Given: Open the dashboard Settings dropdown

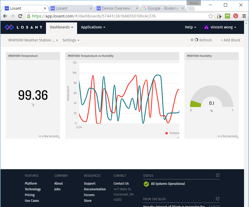Looking at the screenshot, I should tap(71, 40).
